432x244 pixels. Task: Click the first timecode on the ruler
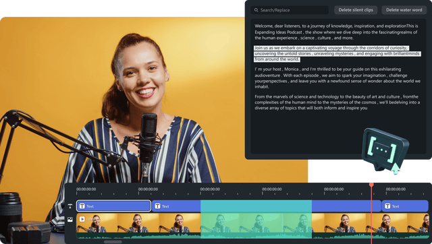tap(86, 189)
